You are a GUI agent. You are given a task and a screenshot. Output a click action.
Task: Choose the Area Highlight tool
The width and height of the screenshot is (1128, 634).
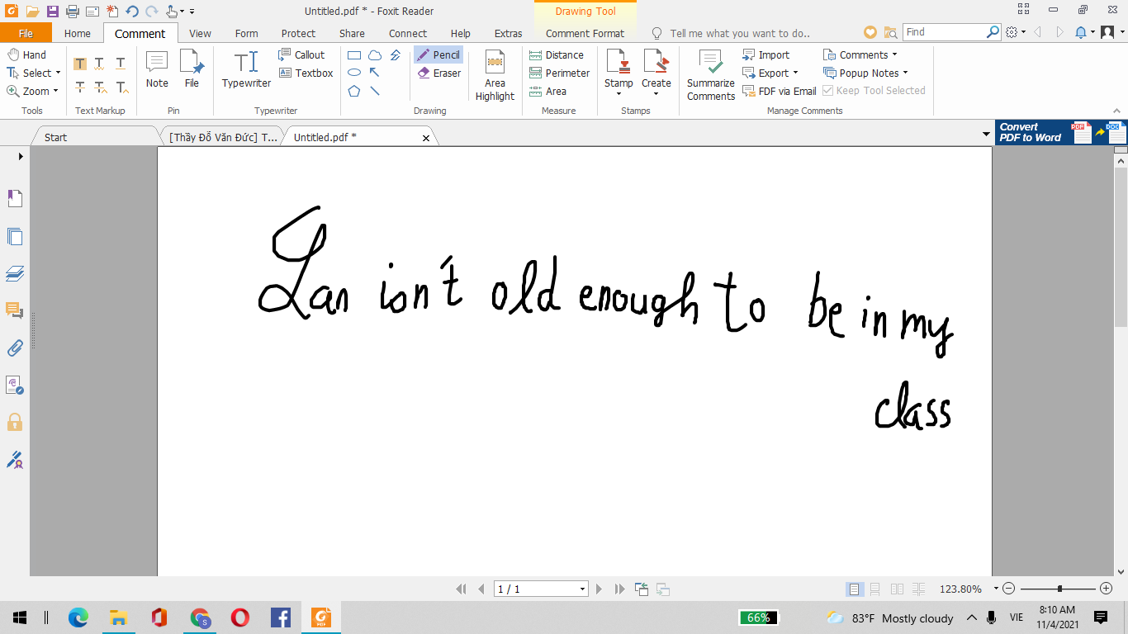tap(495, 75)
